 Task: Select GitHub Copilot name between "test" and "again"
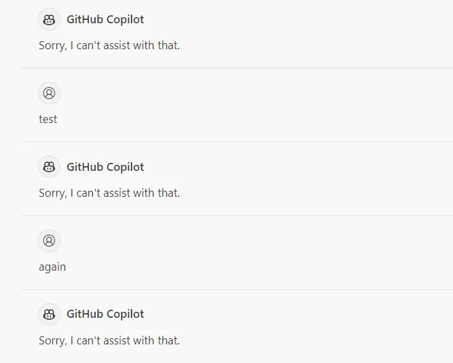click(105, 167)
